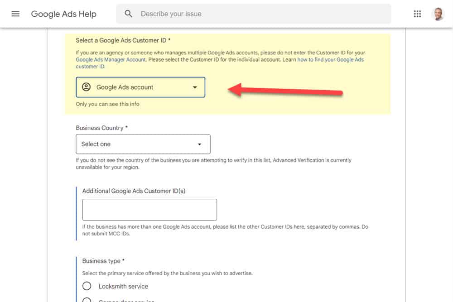Click the account person icon in dropdown
The width and height of the screenshot is (453, 302).
point(86,87)
